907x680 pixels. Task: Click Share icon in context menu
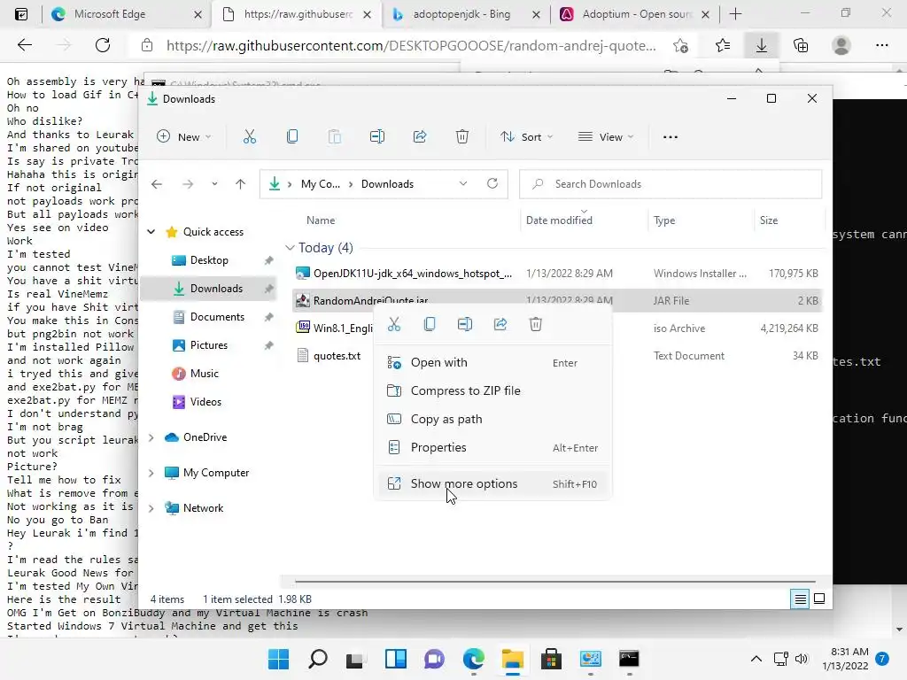[x=500, y=324]
